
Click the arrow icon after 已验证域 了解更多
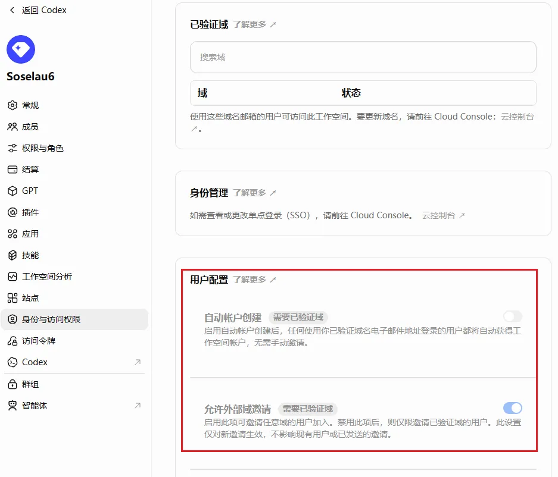(273, 24)
